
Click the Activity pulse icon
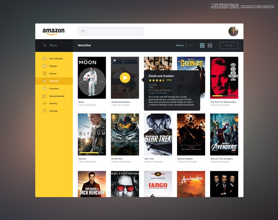[44, 103]
